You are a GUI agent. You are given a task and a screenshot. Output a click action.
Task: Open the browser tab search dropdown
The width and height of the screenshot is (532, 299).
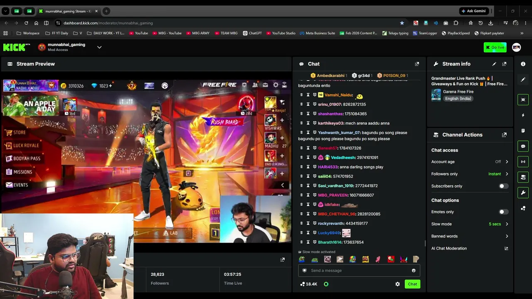click(x=5, y=11)
